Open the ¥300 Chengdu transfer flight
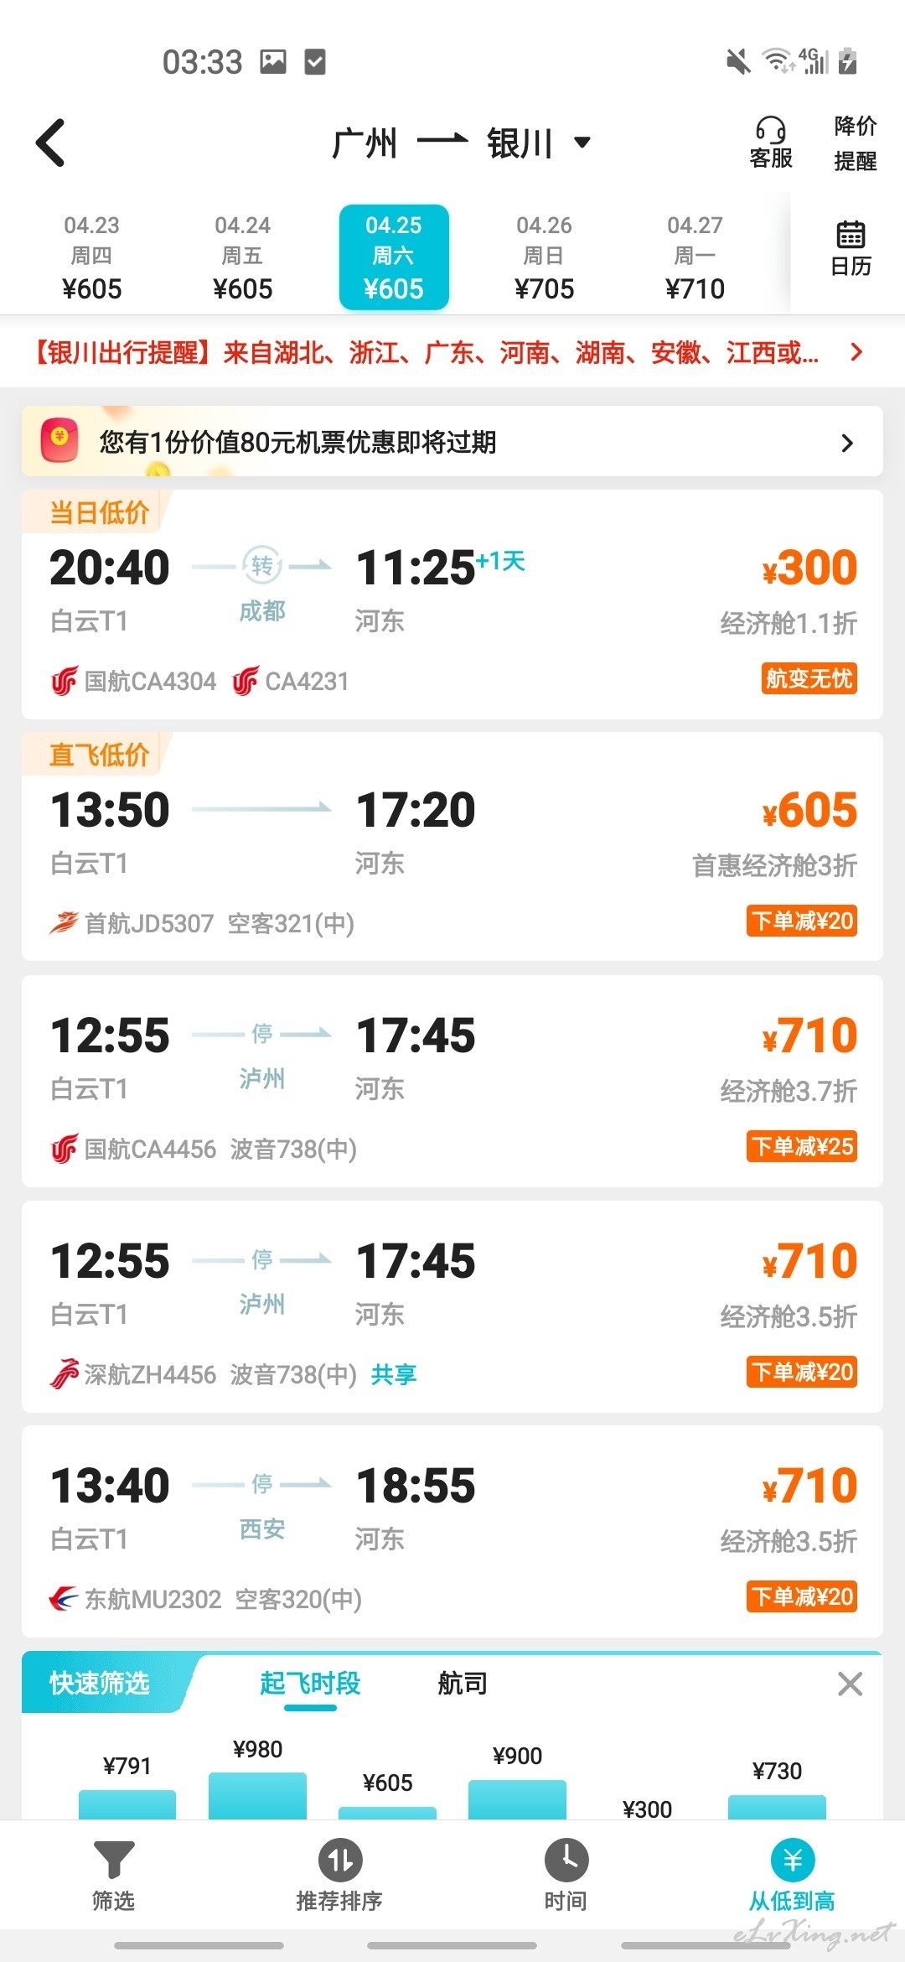 pyautogui.click(x=452, y=605)
